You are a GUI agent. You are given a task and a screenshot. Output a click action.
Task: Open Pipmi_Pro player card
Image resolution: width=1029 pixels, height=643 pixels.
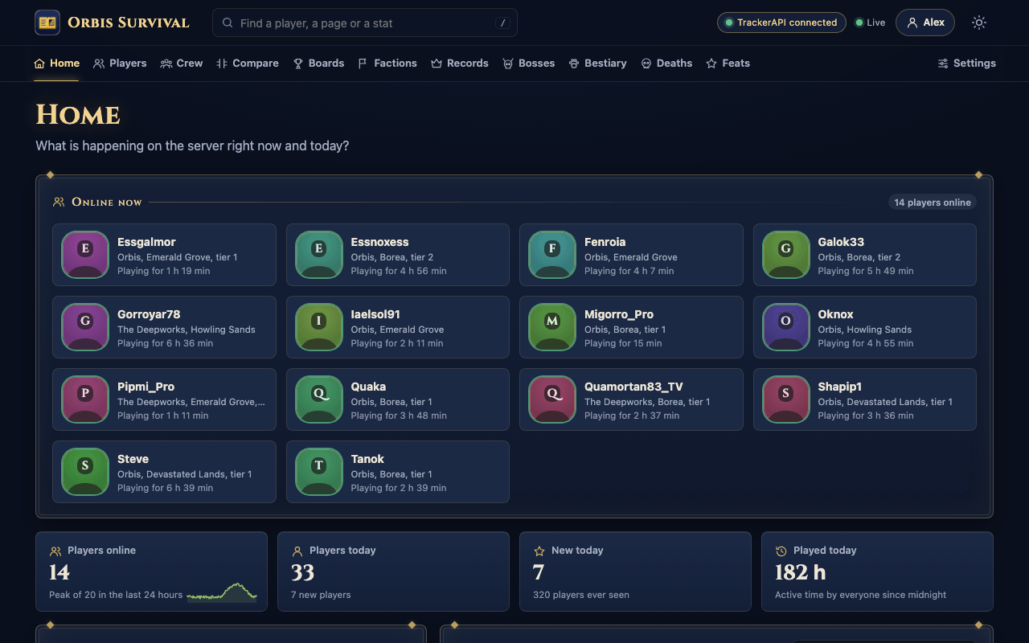click(164, 399)
